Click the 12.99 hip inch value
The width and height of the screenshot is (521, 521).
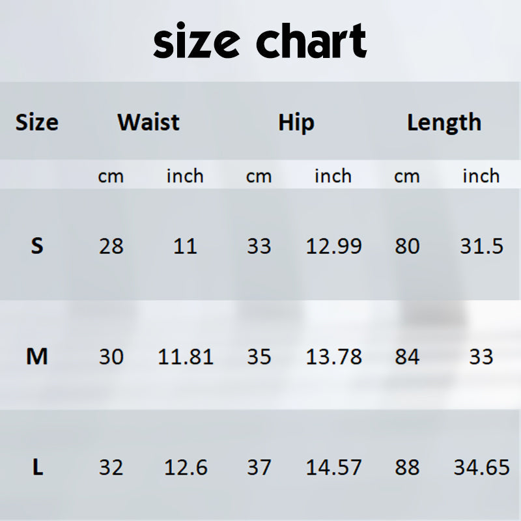[x=334, y=246]
